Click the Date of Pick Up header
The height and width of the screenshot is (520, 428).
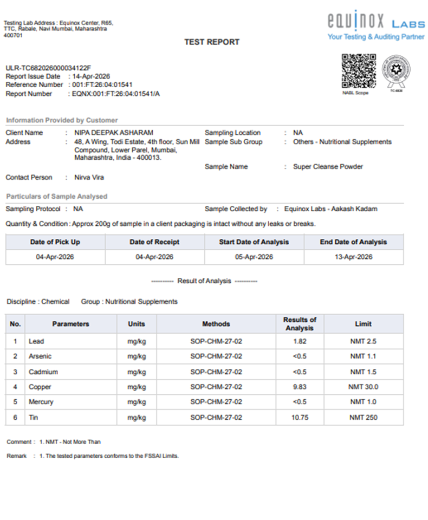pos(55,242)
